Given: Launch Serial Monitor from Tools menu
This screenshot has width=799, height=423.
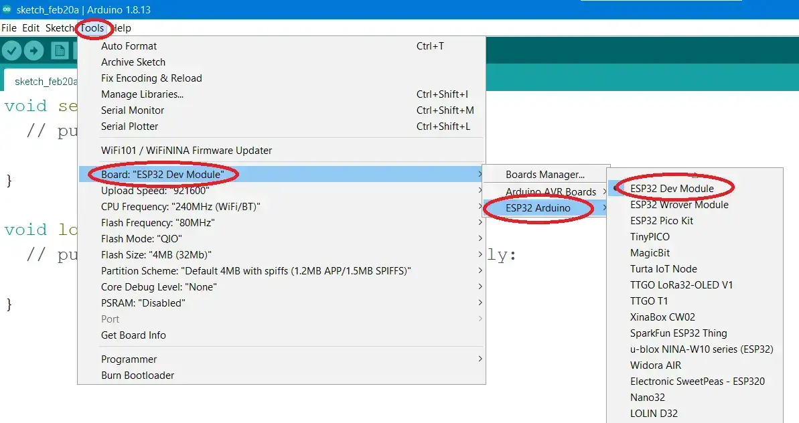Looking at the screenshot, I should pos(133,110).
